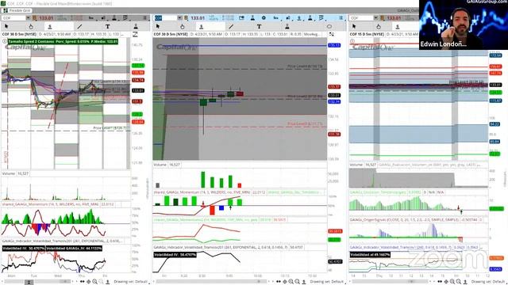Select the Flexible Grid tab
Image resolution: width=508 pixels, height=285 pixels.
tap(17, 10)
